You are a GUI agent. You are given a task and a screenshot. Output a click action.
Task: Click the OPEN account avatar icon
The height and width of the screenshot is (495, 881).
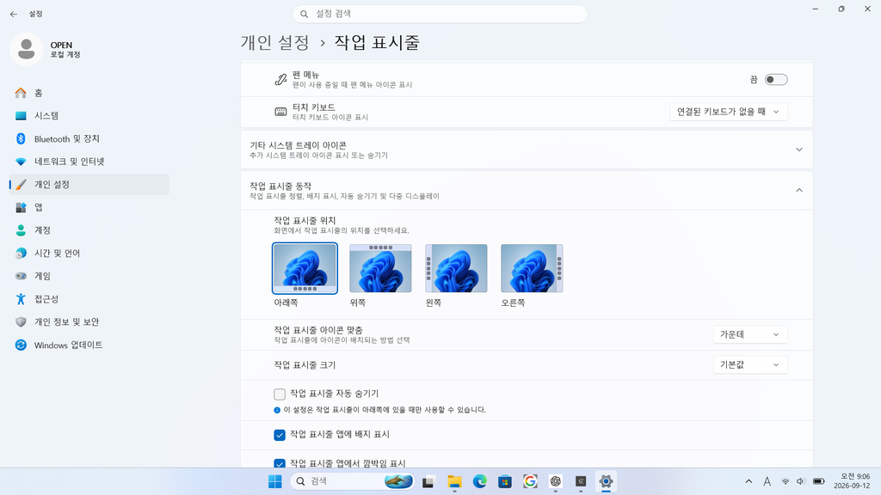click(x=27, y=49)
